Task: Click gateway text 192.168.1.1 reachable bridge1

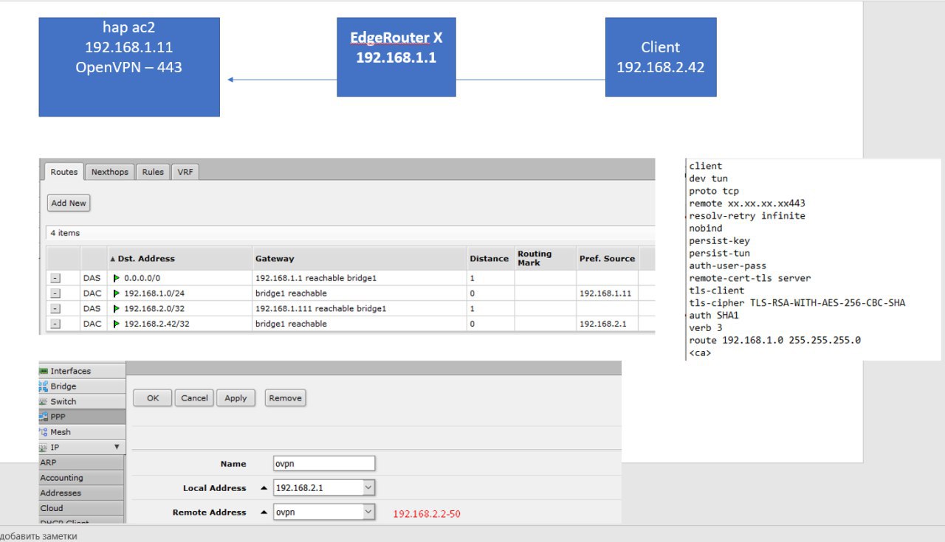Action: point(316,278)
